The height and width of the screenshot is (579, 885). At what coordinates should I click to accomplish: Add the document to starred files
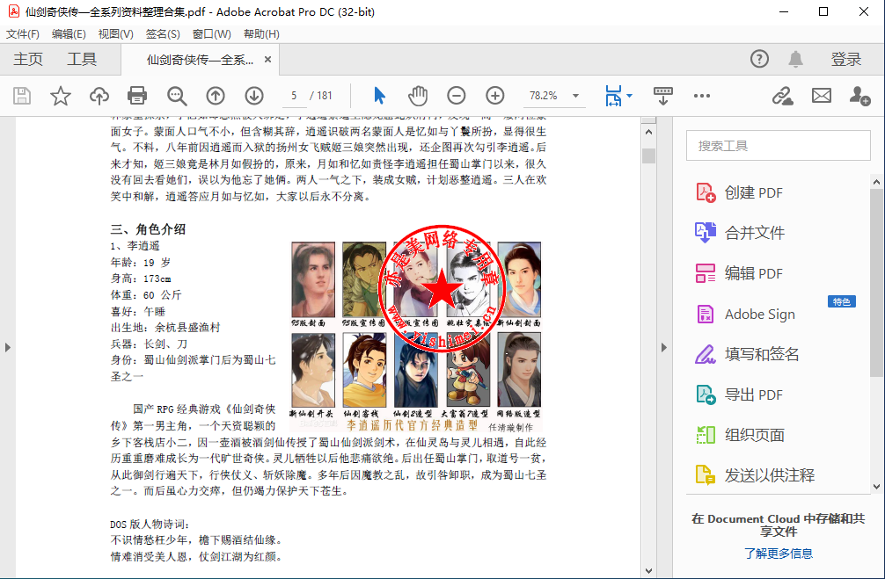coord(61,96)
